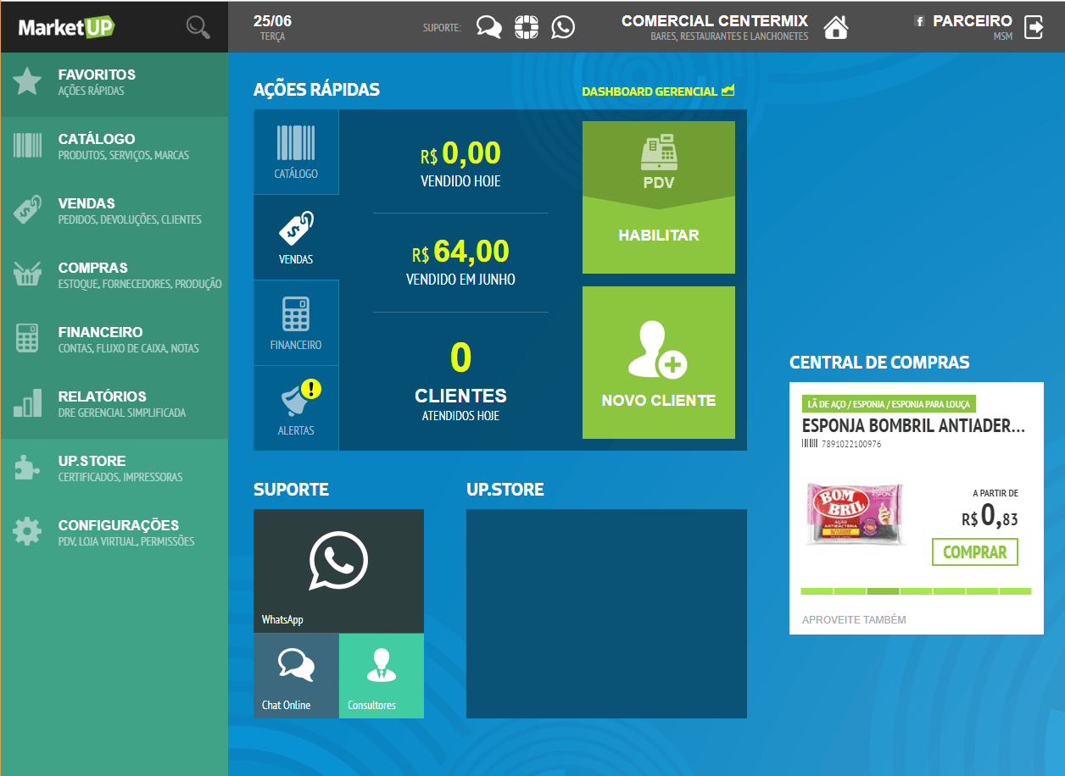The image size is (1065, 776).
Task: Select Vendas tab in Ações Rápidas
Action: (296, 237)
